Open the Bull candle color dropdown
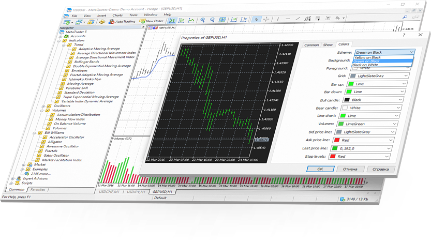 pos(373,100)
